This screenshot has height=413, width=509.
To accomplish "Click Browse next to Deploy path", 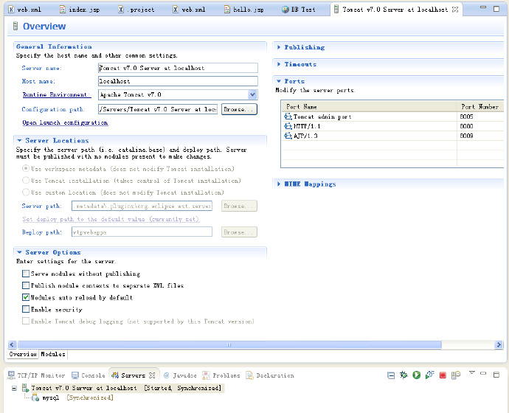I will 239,232.
